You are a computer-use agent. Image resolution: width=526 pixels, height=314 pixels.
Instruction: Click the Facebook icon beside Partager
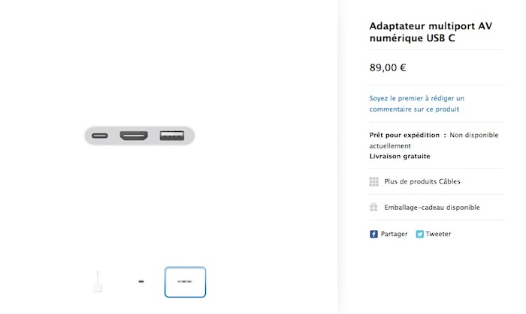(373, 234)
